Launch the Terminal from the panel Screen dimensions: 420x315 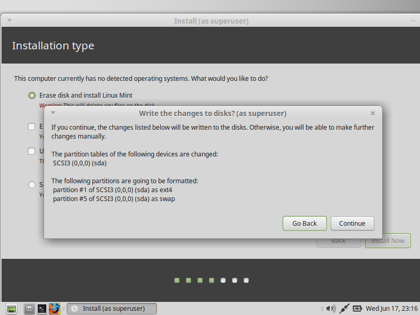tap(42, 309)
